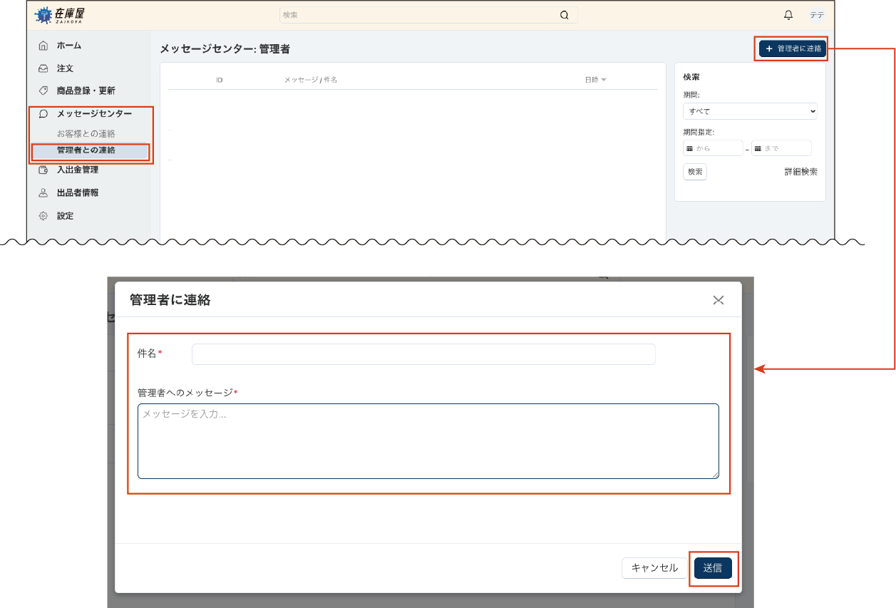This screenshot has height=608, width=896.
Task: Open 詳細検索
Action: point(802,171)
